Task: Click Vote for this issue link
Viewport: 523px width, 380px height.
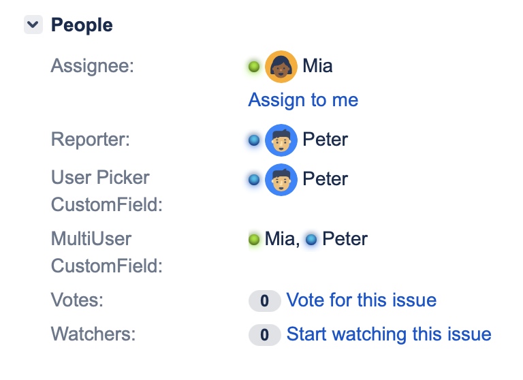Action: coord(361,300)
